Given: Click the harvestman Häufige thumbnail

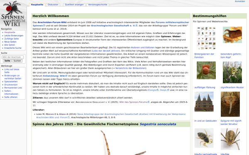Looking at the screenshot, I should 230,139.
